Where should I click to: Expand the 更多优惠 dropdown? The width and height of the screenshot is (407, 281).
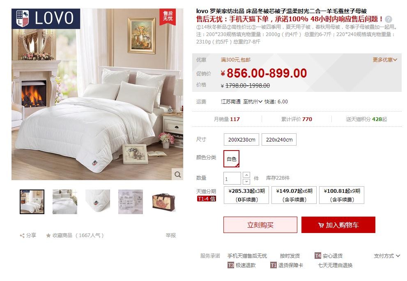pyautogui.click(x=385, y=60)
